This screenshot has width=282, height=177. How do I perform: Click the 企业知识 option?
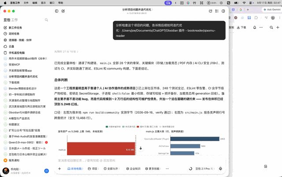point(133,169)
